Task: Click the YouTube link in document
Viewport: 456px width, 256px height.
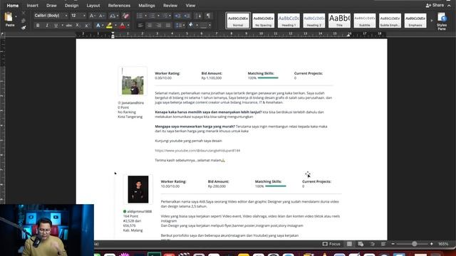Action: pyautogui.click(x=197, y=150)
